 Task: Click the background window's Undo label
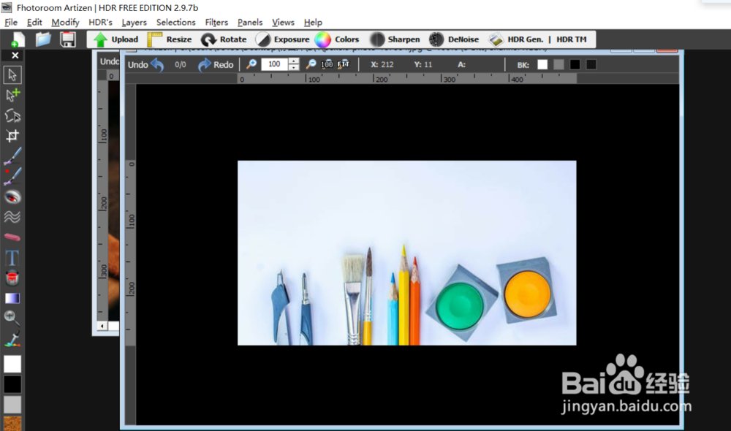tap(109, 61)
